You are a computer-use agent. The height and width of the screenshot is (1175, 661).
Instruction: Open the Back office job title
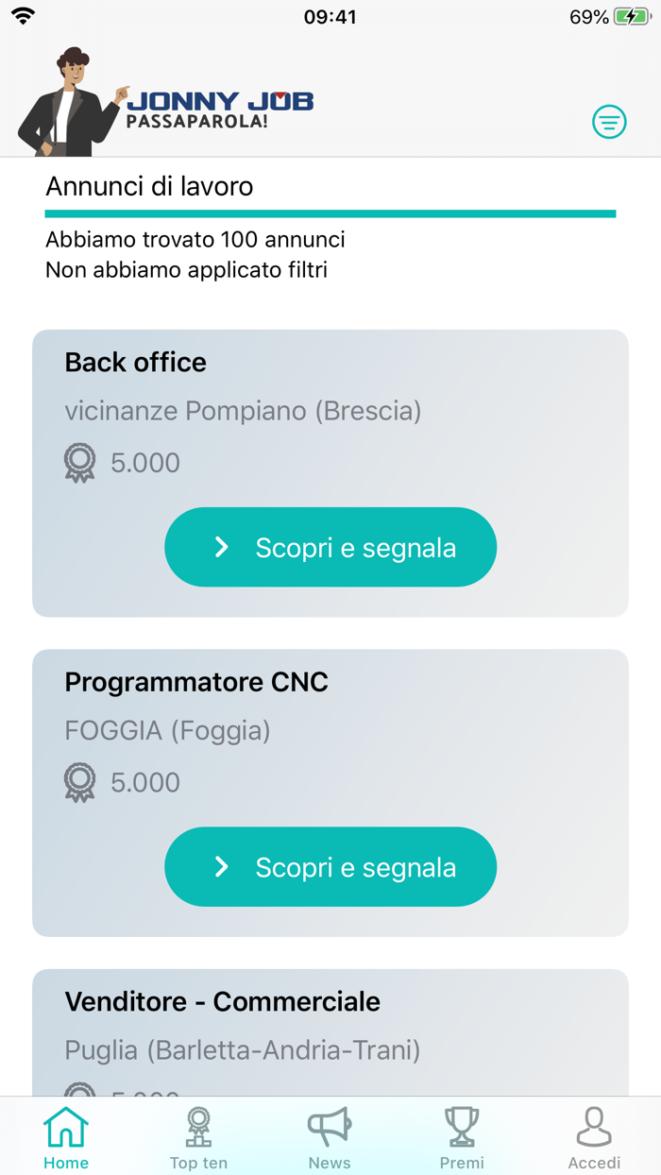point(136,363)
